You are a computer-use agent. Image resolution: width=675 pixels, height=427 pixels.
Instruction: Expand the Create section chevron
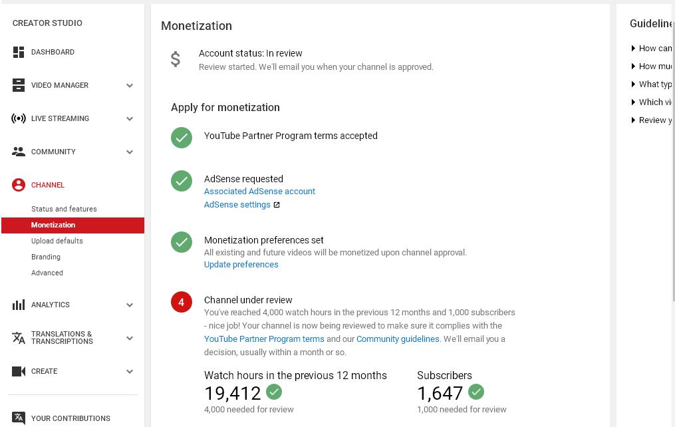point(130,371)
